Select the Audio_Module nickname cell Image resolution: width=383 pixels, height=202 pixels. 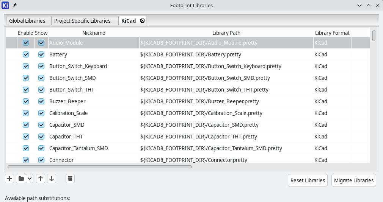coord(94,43)
